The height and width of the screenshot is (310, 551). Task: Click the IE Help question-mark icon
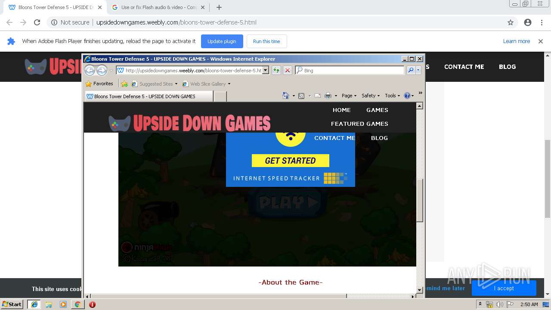[407, 96]
